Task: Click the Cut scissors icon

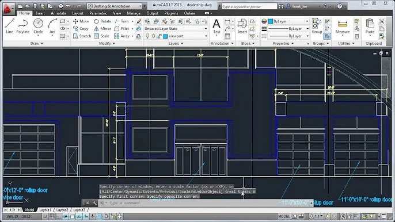Action: [x=382, y=21]
